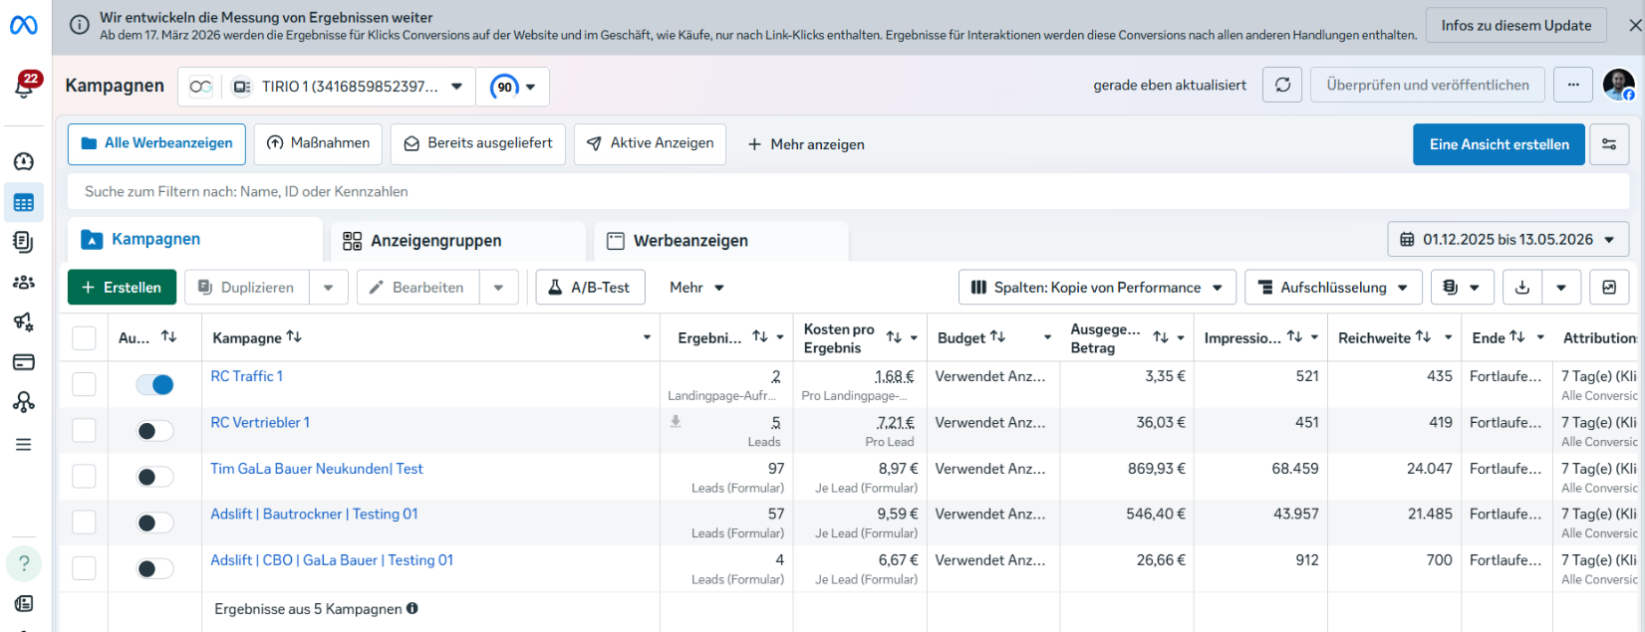Click Infos zu diesem Update button
The image size is (1645, 632).
(x=1516, y=26)
